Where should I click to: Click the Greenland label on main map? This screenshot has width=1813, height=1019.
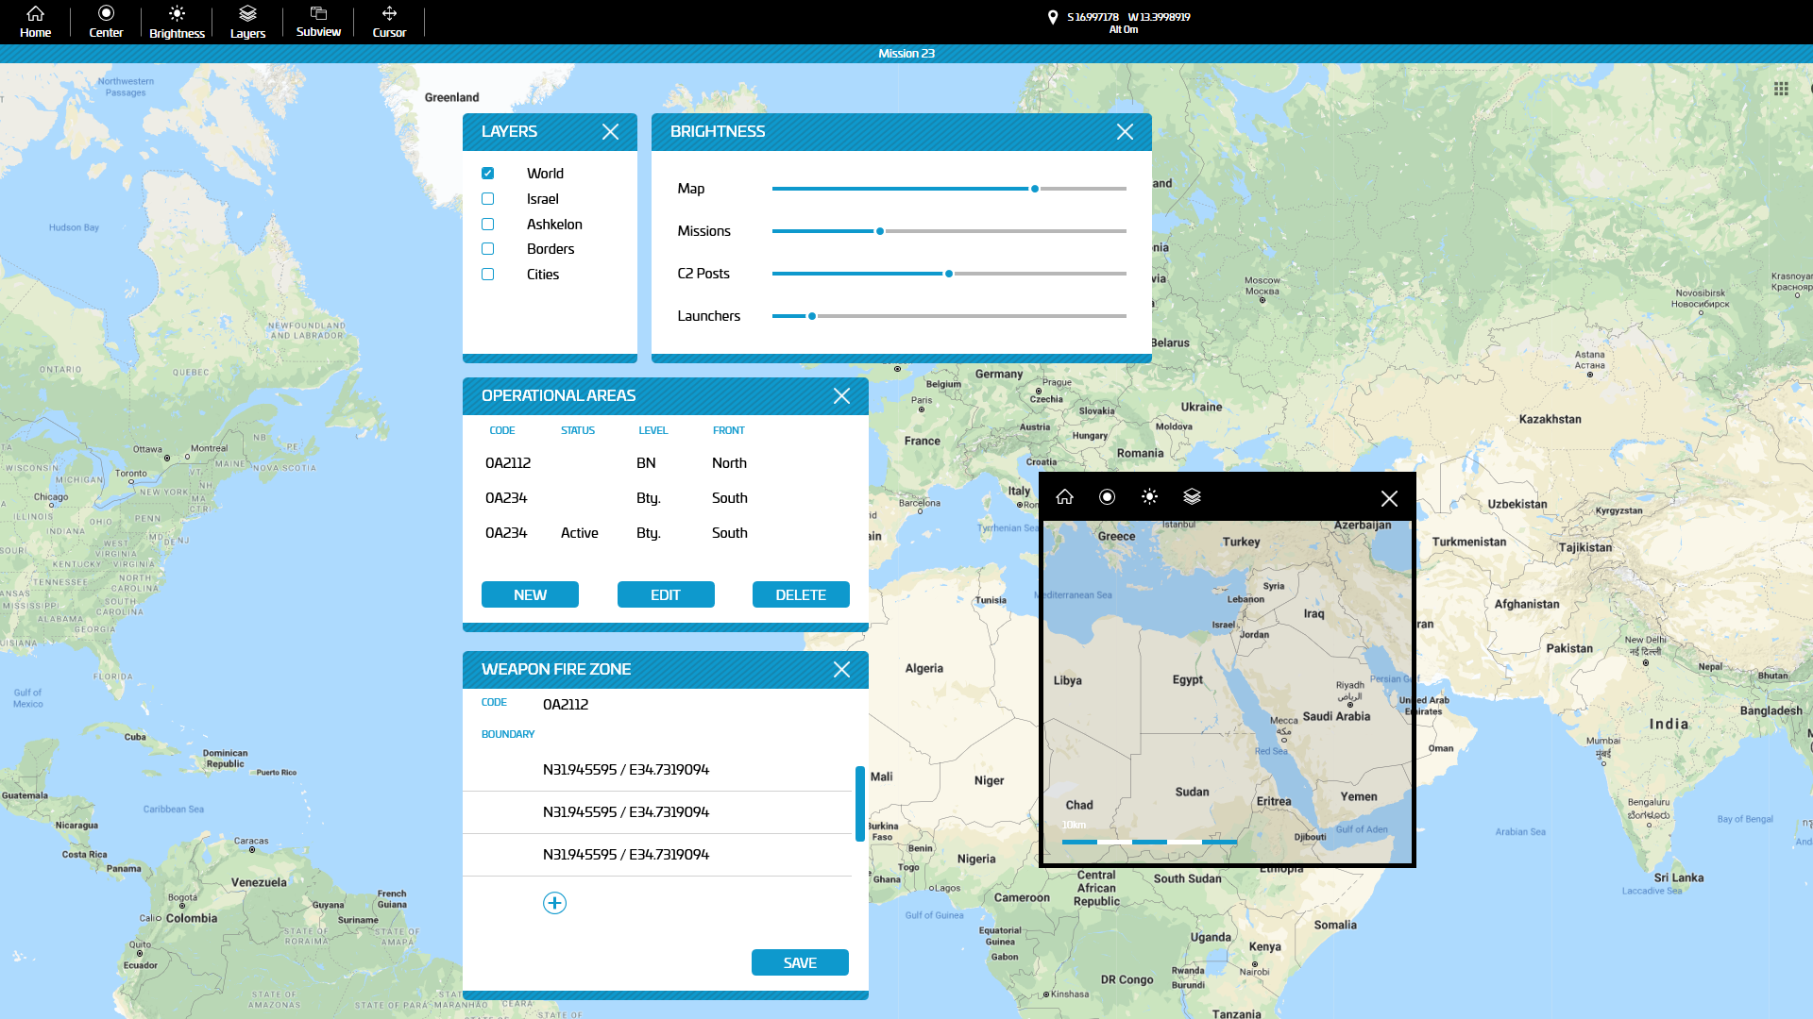pos(451,97)
